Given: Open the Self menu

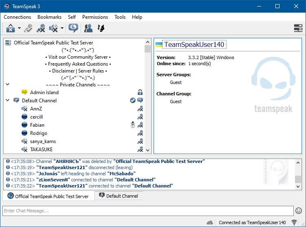Looking at the screenshot, I should click(x=72, y=17).
